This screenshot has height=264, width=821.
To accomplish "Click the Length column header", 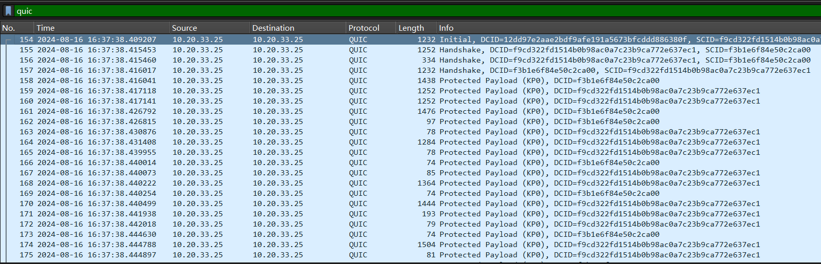I will 415,28.
